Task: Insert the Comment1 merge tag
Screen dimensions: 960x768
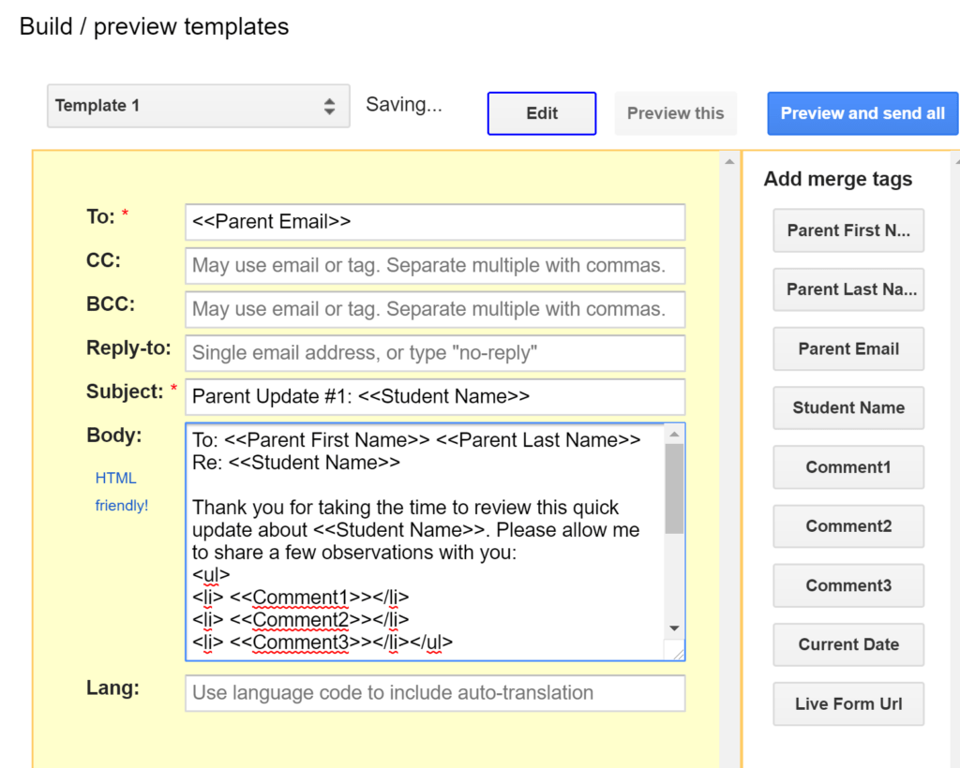Action: pyautogui.click(x=848, y=467)
